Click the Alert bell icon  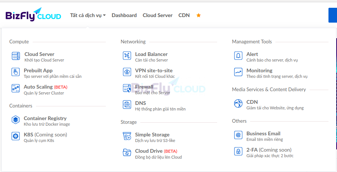tap(238, 56)
